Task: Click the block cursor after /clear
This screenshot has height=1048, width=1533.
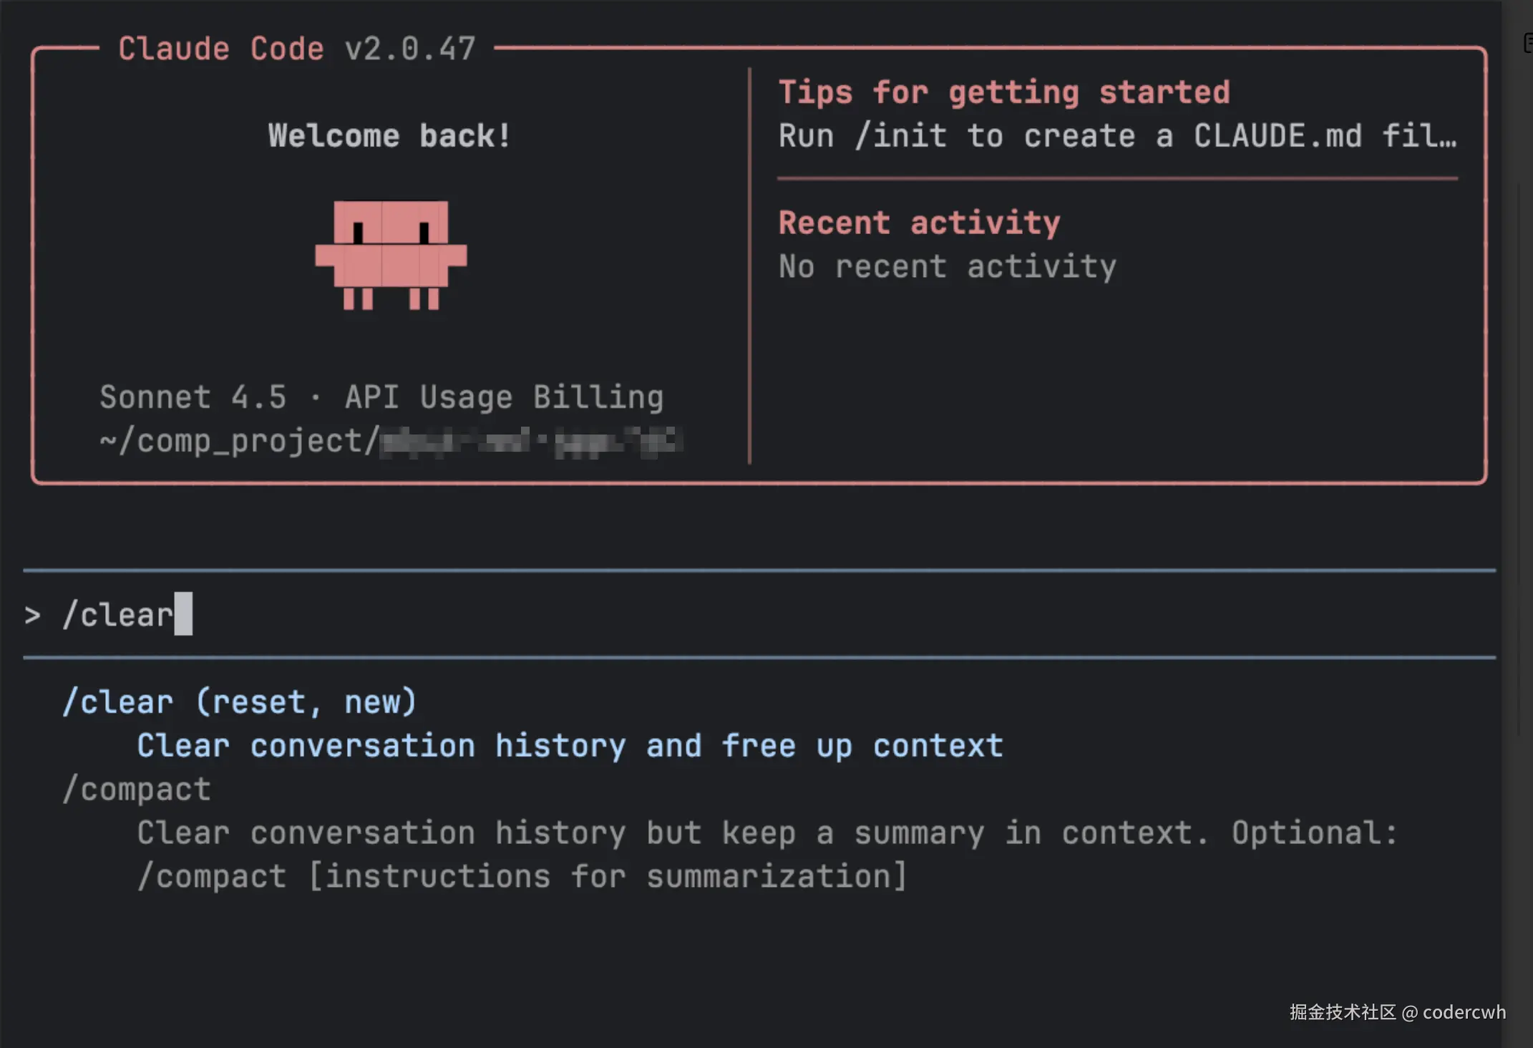Action: pos(183,613)
